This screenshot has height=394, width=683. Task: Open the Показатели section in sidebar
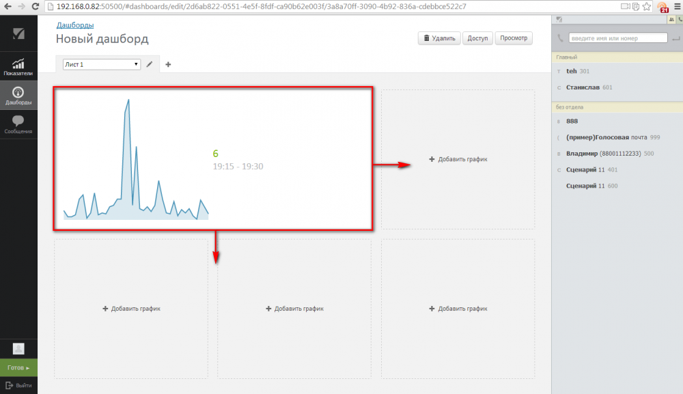pos(18,66)
